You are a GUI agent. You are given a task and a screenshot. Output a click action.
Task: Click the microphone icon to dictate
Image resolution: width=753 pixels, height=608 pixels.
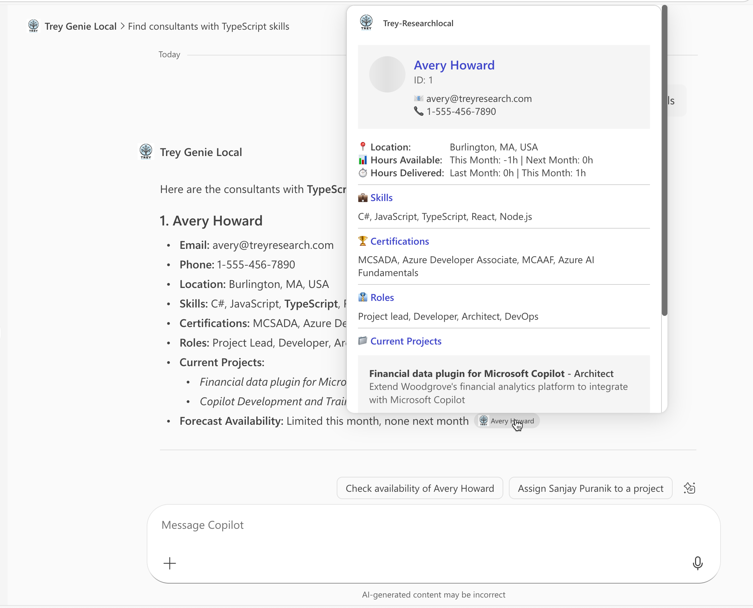697,563
